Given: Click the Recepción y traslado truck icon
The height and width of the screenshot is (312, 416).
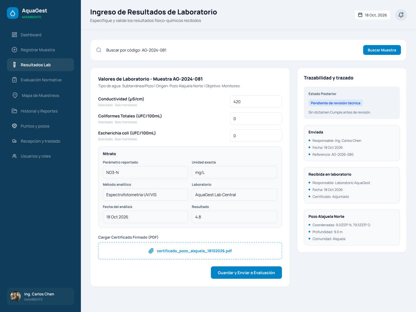Looking at the screenshot, I should click(14, 141).
